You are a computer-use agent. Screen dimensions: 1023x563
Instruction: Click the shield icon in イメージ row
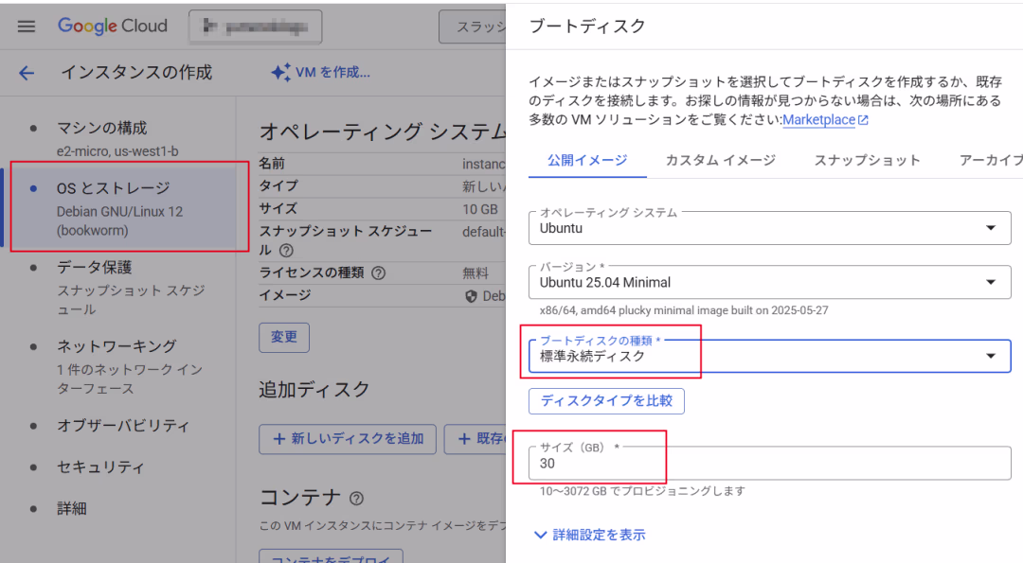[x=471, y=296]
